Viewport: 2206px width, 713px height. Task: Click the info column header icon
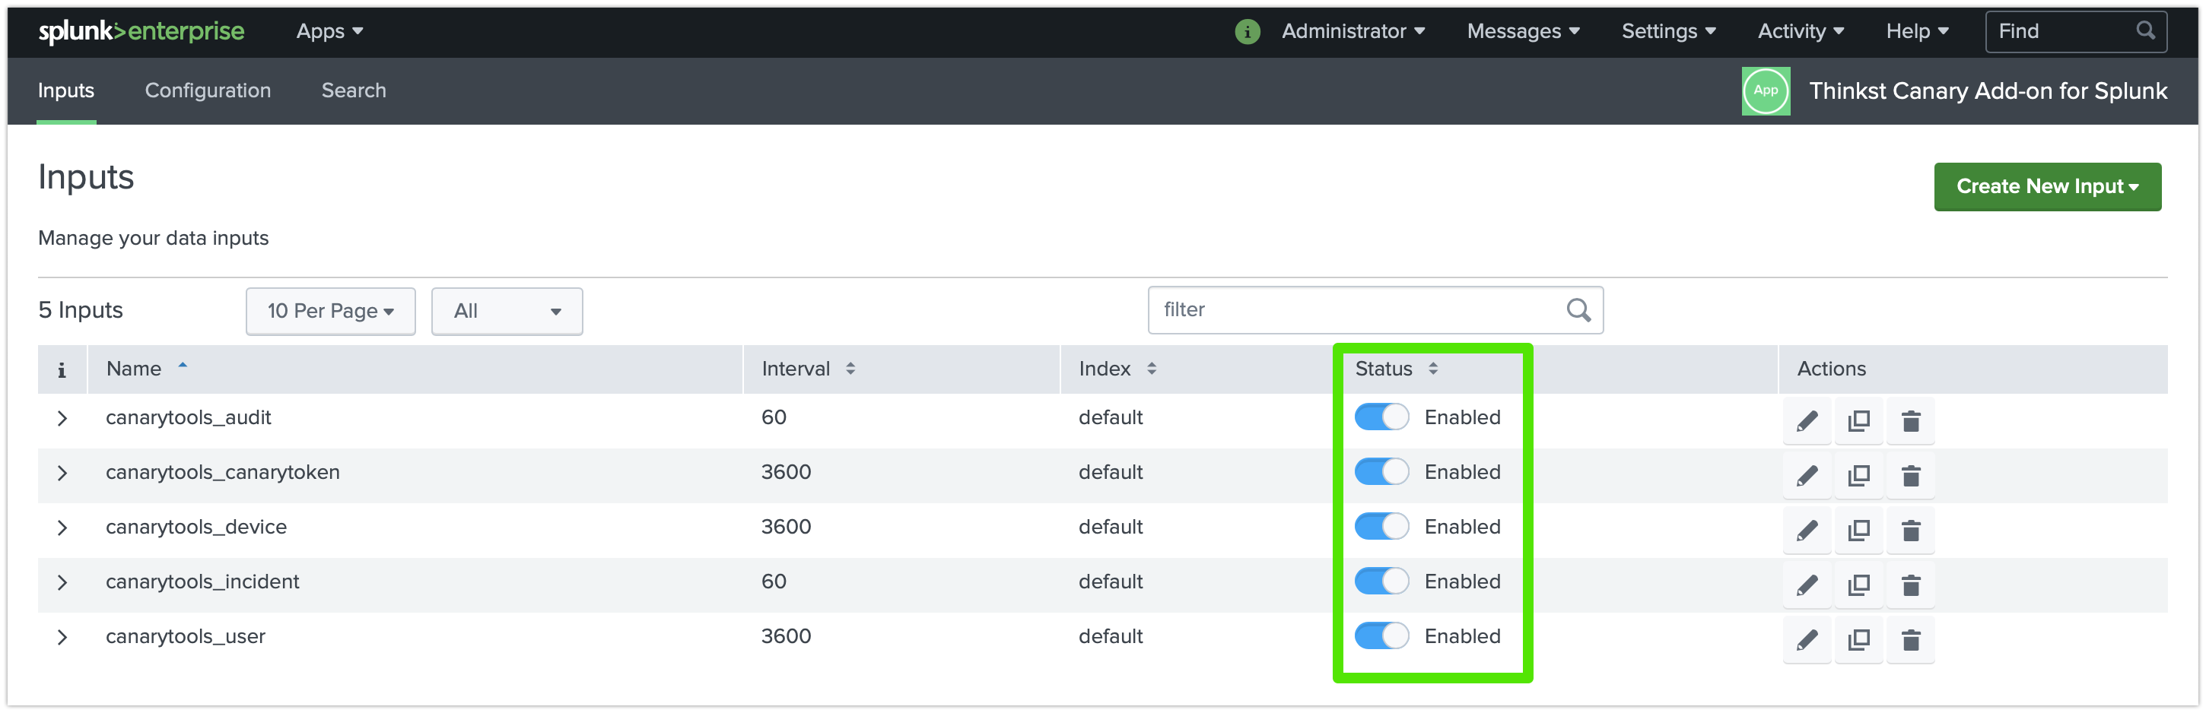62,369
